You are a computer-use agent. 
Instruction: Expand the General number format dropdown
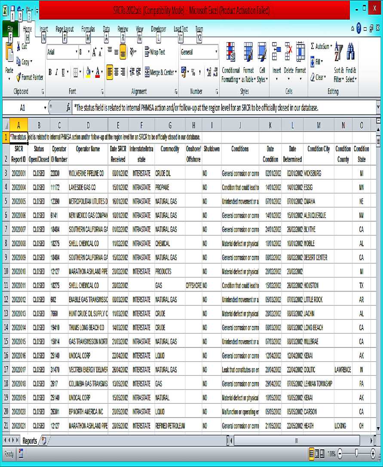216,52
